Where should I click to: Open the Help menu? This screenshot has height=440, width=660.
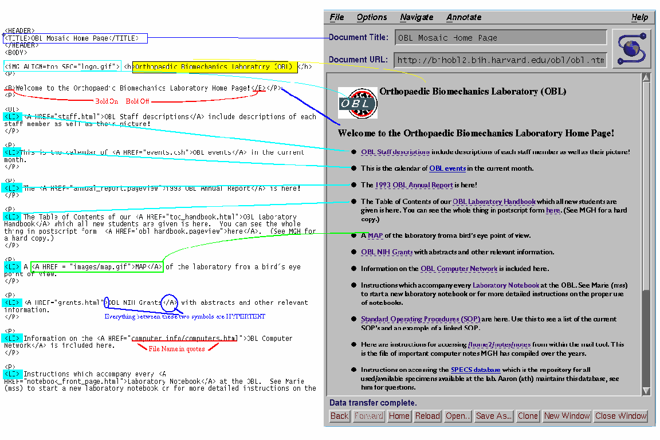pyautogui.click(x=639, y=17)
